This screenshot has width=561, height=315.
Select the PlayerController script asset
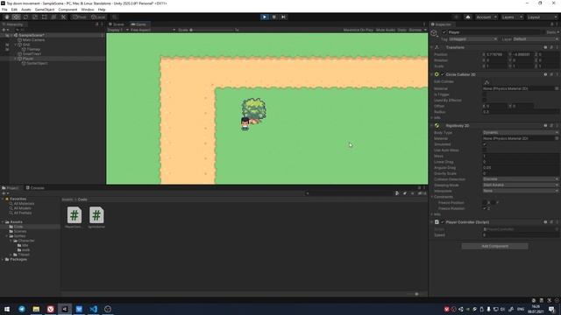pos(74,218)
